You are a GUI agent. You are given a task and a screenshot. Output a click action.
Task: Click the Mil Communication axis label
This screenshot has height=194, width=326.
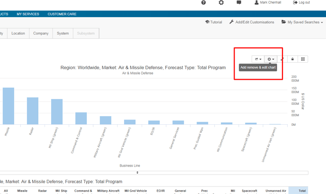(x=222, y=139)
